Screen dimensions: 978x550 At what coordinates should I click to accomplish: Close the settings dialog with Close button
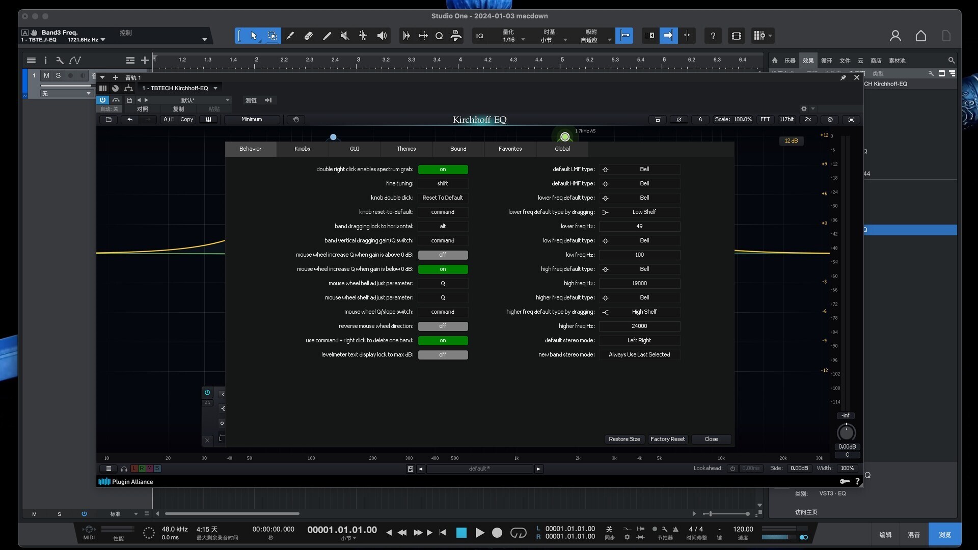(711, 439)
